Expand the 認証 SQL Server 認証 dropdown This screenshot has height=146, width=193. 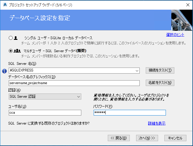79,97
